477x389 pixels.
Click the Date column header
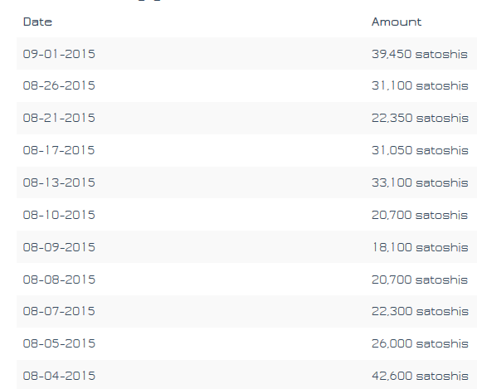click(37, 22)
